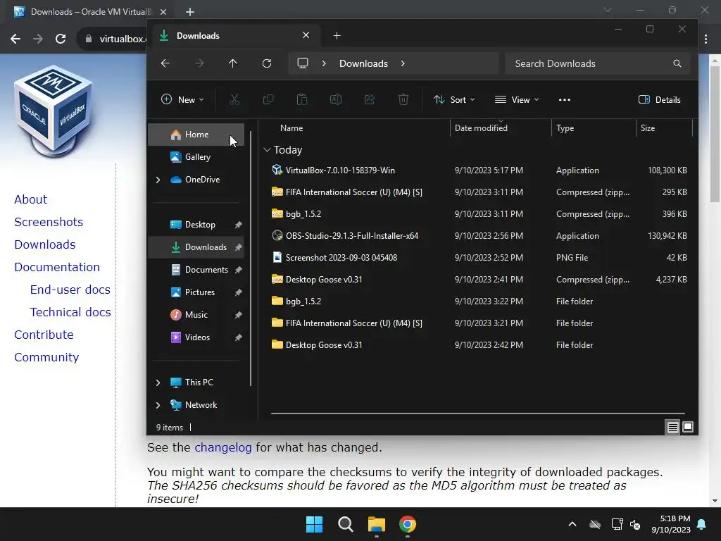Open Music quick access folder
The height and width of the screenshot is (541, 721).
pyautogui.click(x=196, y=315)
